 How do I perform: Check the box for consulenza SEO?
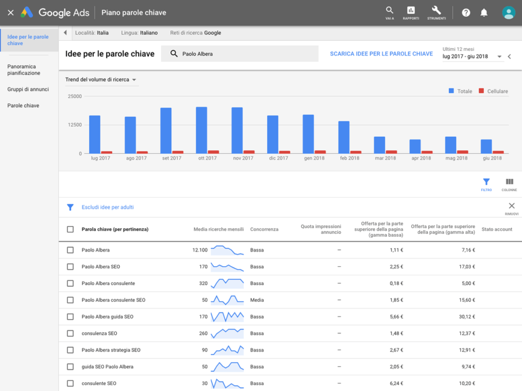point(70,333)
